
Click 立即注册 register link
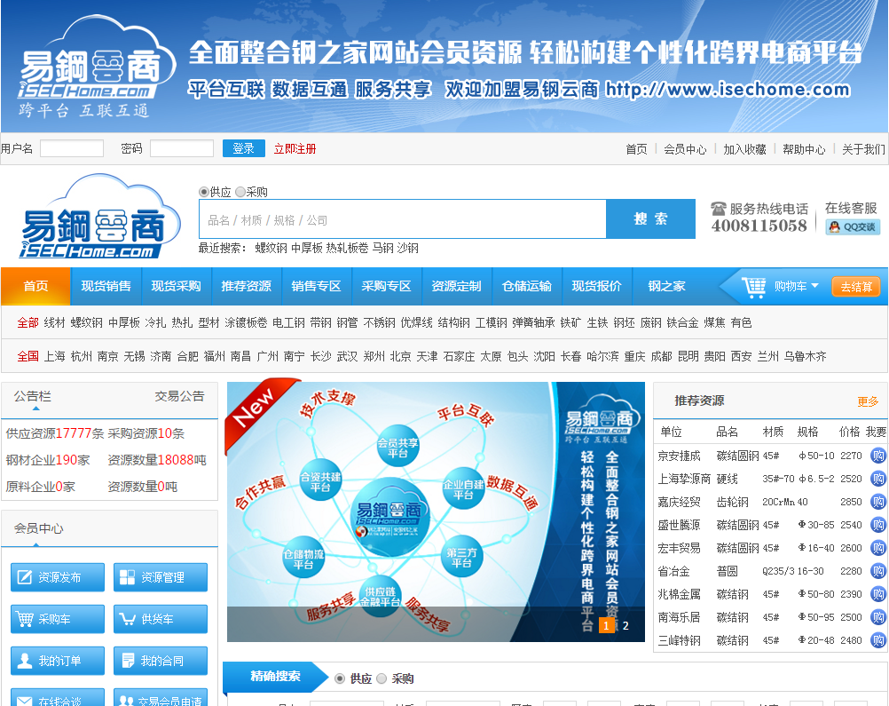(295, 148)
